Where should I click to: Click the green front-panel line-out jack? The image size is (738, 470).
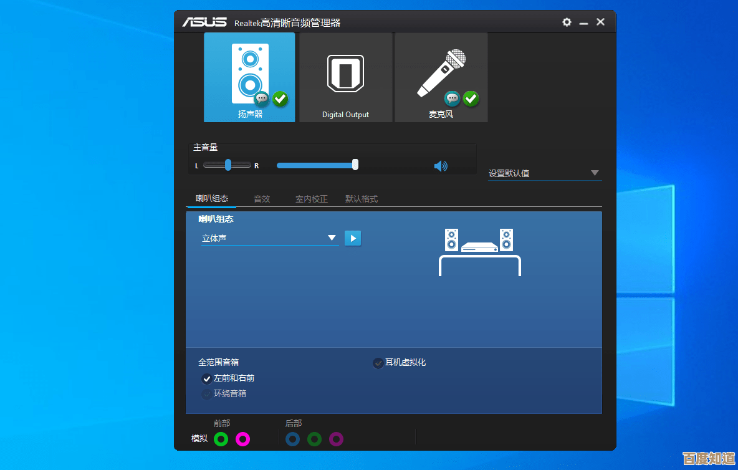click(221, 439)
